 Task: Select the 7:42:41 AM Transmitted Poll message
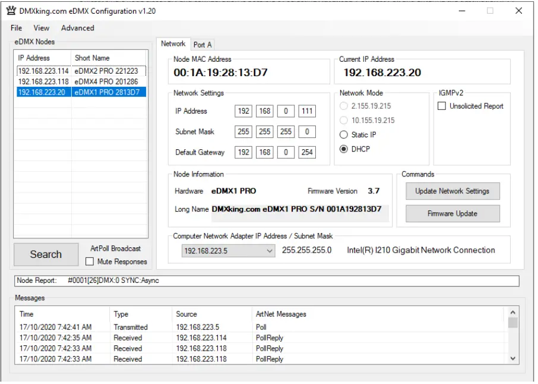pos(261,328)
